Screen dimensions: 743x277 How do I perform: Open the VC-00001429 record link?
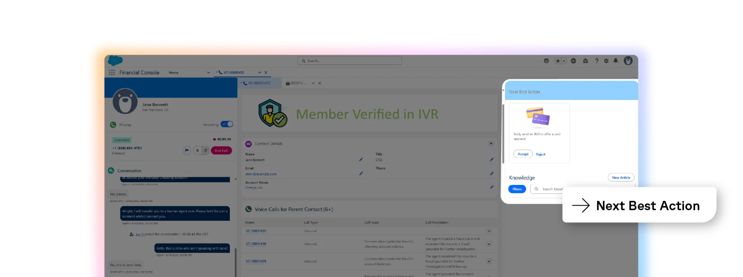tap(256, 262)
